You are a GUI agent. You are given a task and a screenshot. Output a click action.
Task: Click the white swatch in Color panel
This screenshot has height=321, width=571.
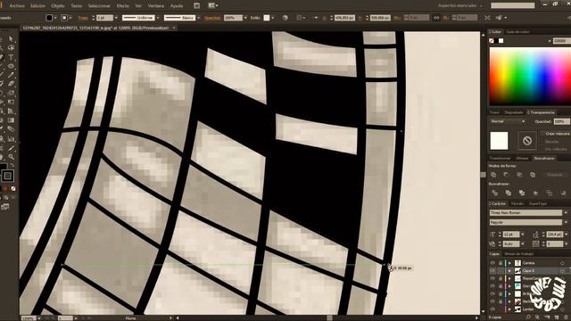click(501, 41)
